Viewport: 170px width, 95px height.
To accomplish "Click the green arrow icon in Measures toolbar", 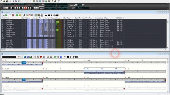I will pos(55,57).
